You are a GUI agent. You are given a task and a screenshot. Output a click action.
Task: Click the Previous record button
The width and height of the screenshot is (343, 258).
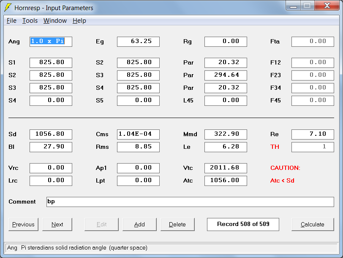point(23,224)
